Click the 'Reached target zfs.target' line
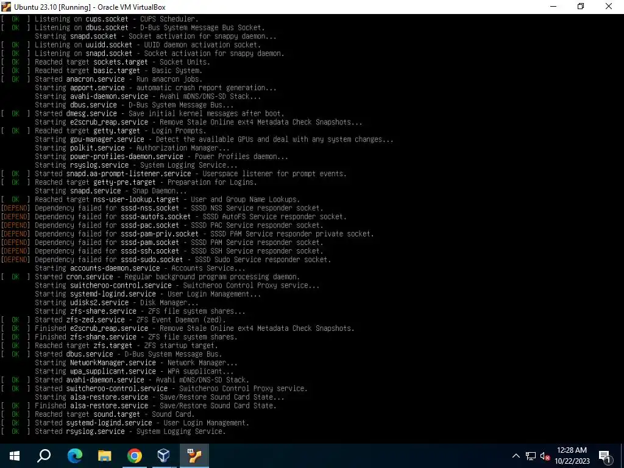This screenshot has width=624, height=468. pos(110,346)
